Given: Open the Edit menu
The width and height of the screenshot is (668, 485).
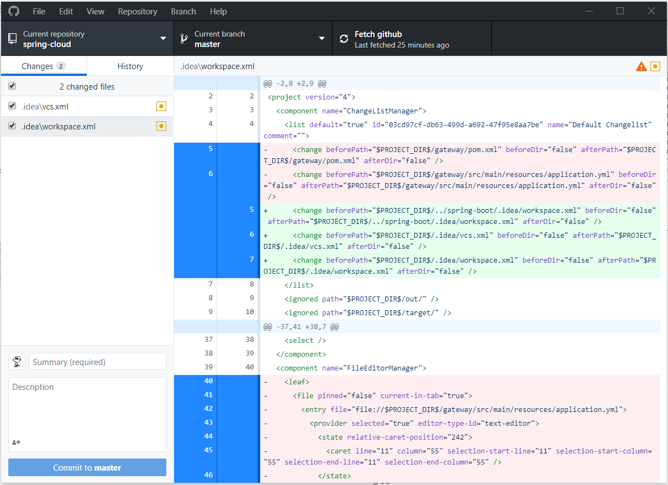Looking at the screenshot, I should pyautogui.click(x=66, y=11).
